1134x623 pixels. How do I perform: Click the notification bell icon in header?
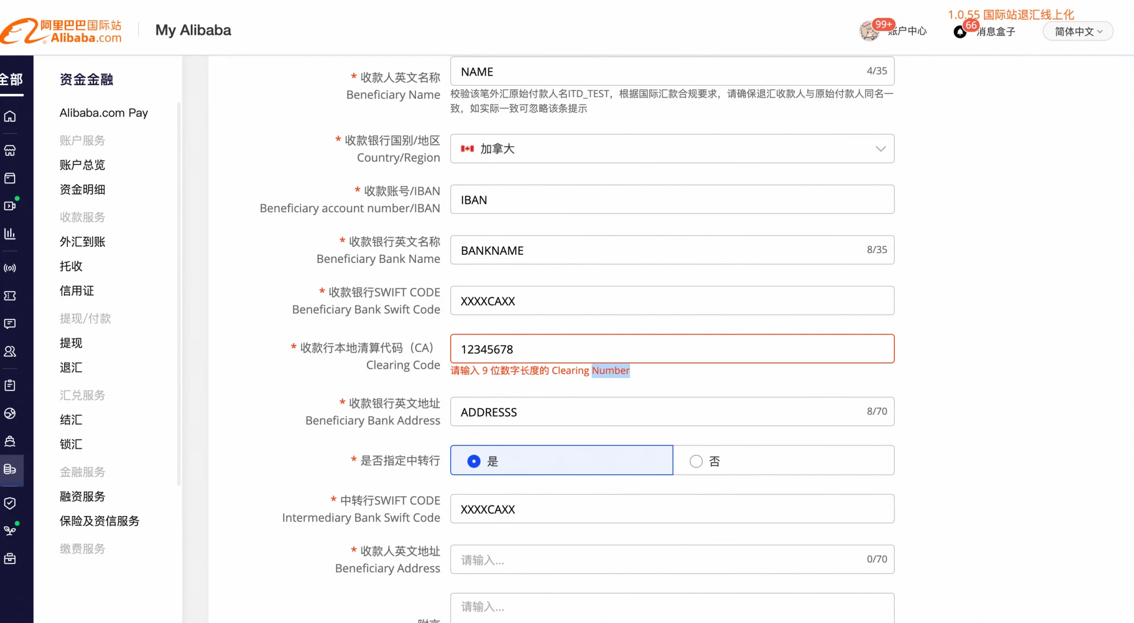(960, 32)
